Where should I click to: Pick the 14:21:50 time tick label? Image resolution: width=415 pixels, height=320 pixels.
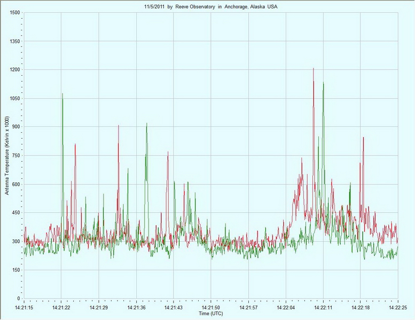[211, 308]
